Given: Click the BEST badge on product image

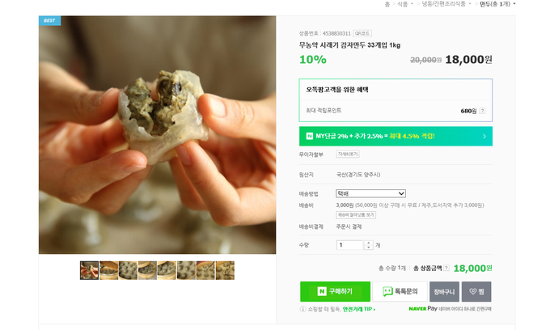Looking at the screenshot, I should tap(49, 21).
